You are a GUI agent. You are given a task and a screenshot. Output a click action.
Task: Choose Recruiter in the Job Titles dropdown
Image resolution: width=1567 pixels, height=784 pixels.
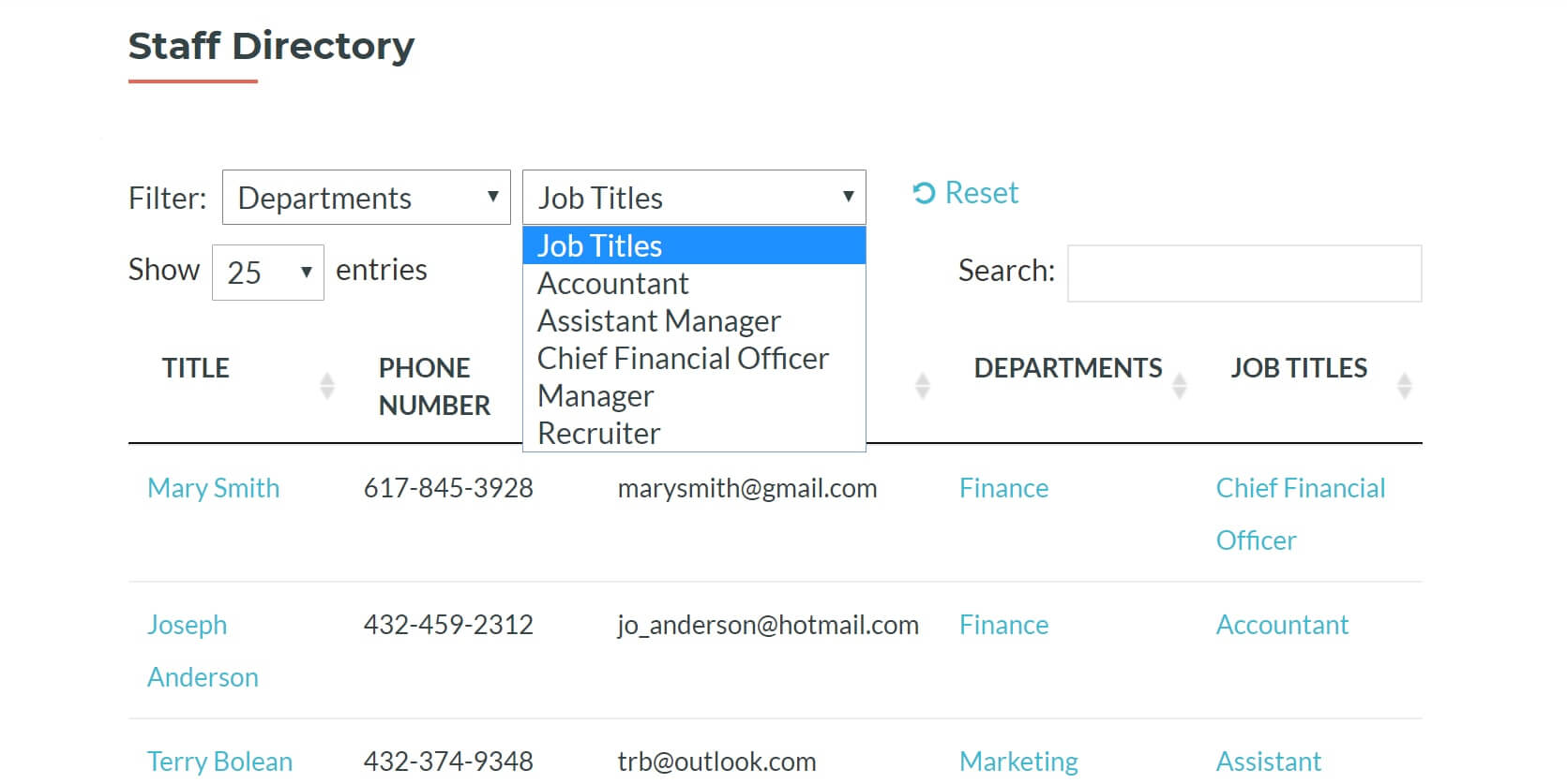[x=597, y=432]
